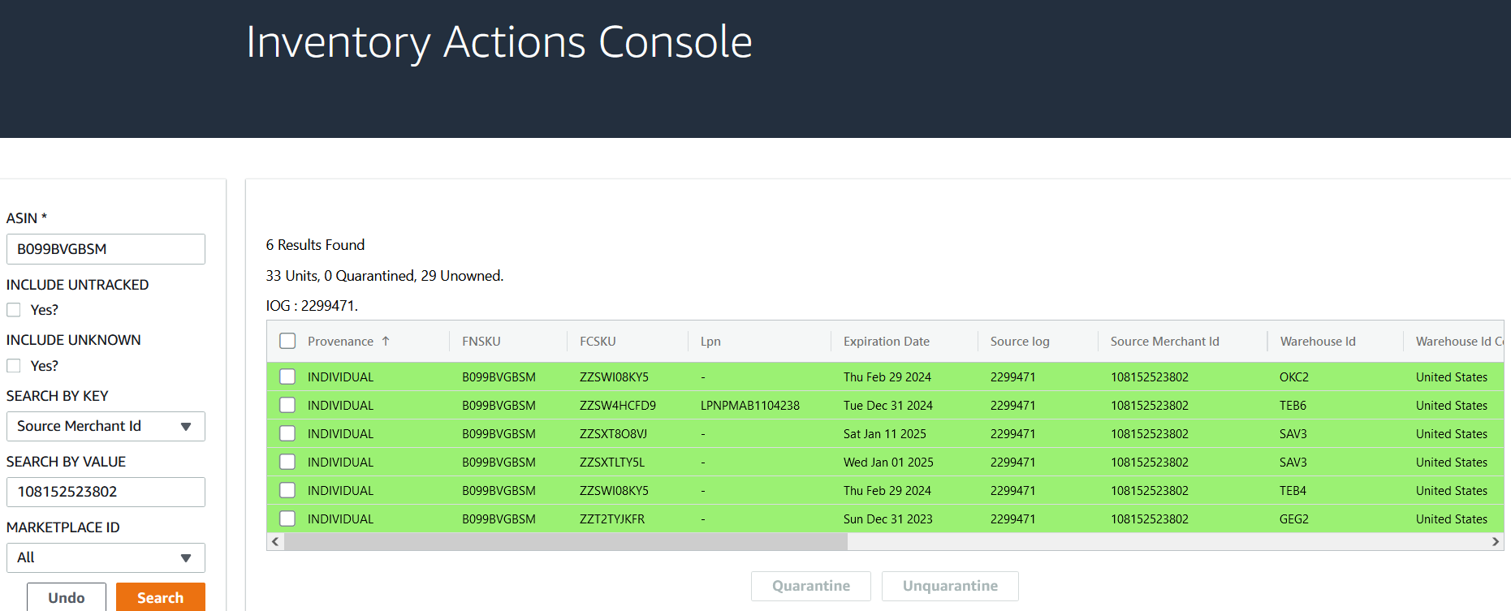Check the row with warehouse TEB4
The image size is (1511, 611).
coord(287,490)
